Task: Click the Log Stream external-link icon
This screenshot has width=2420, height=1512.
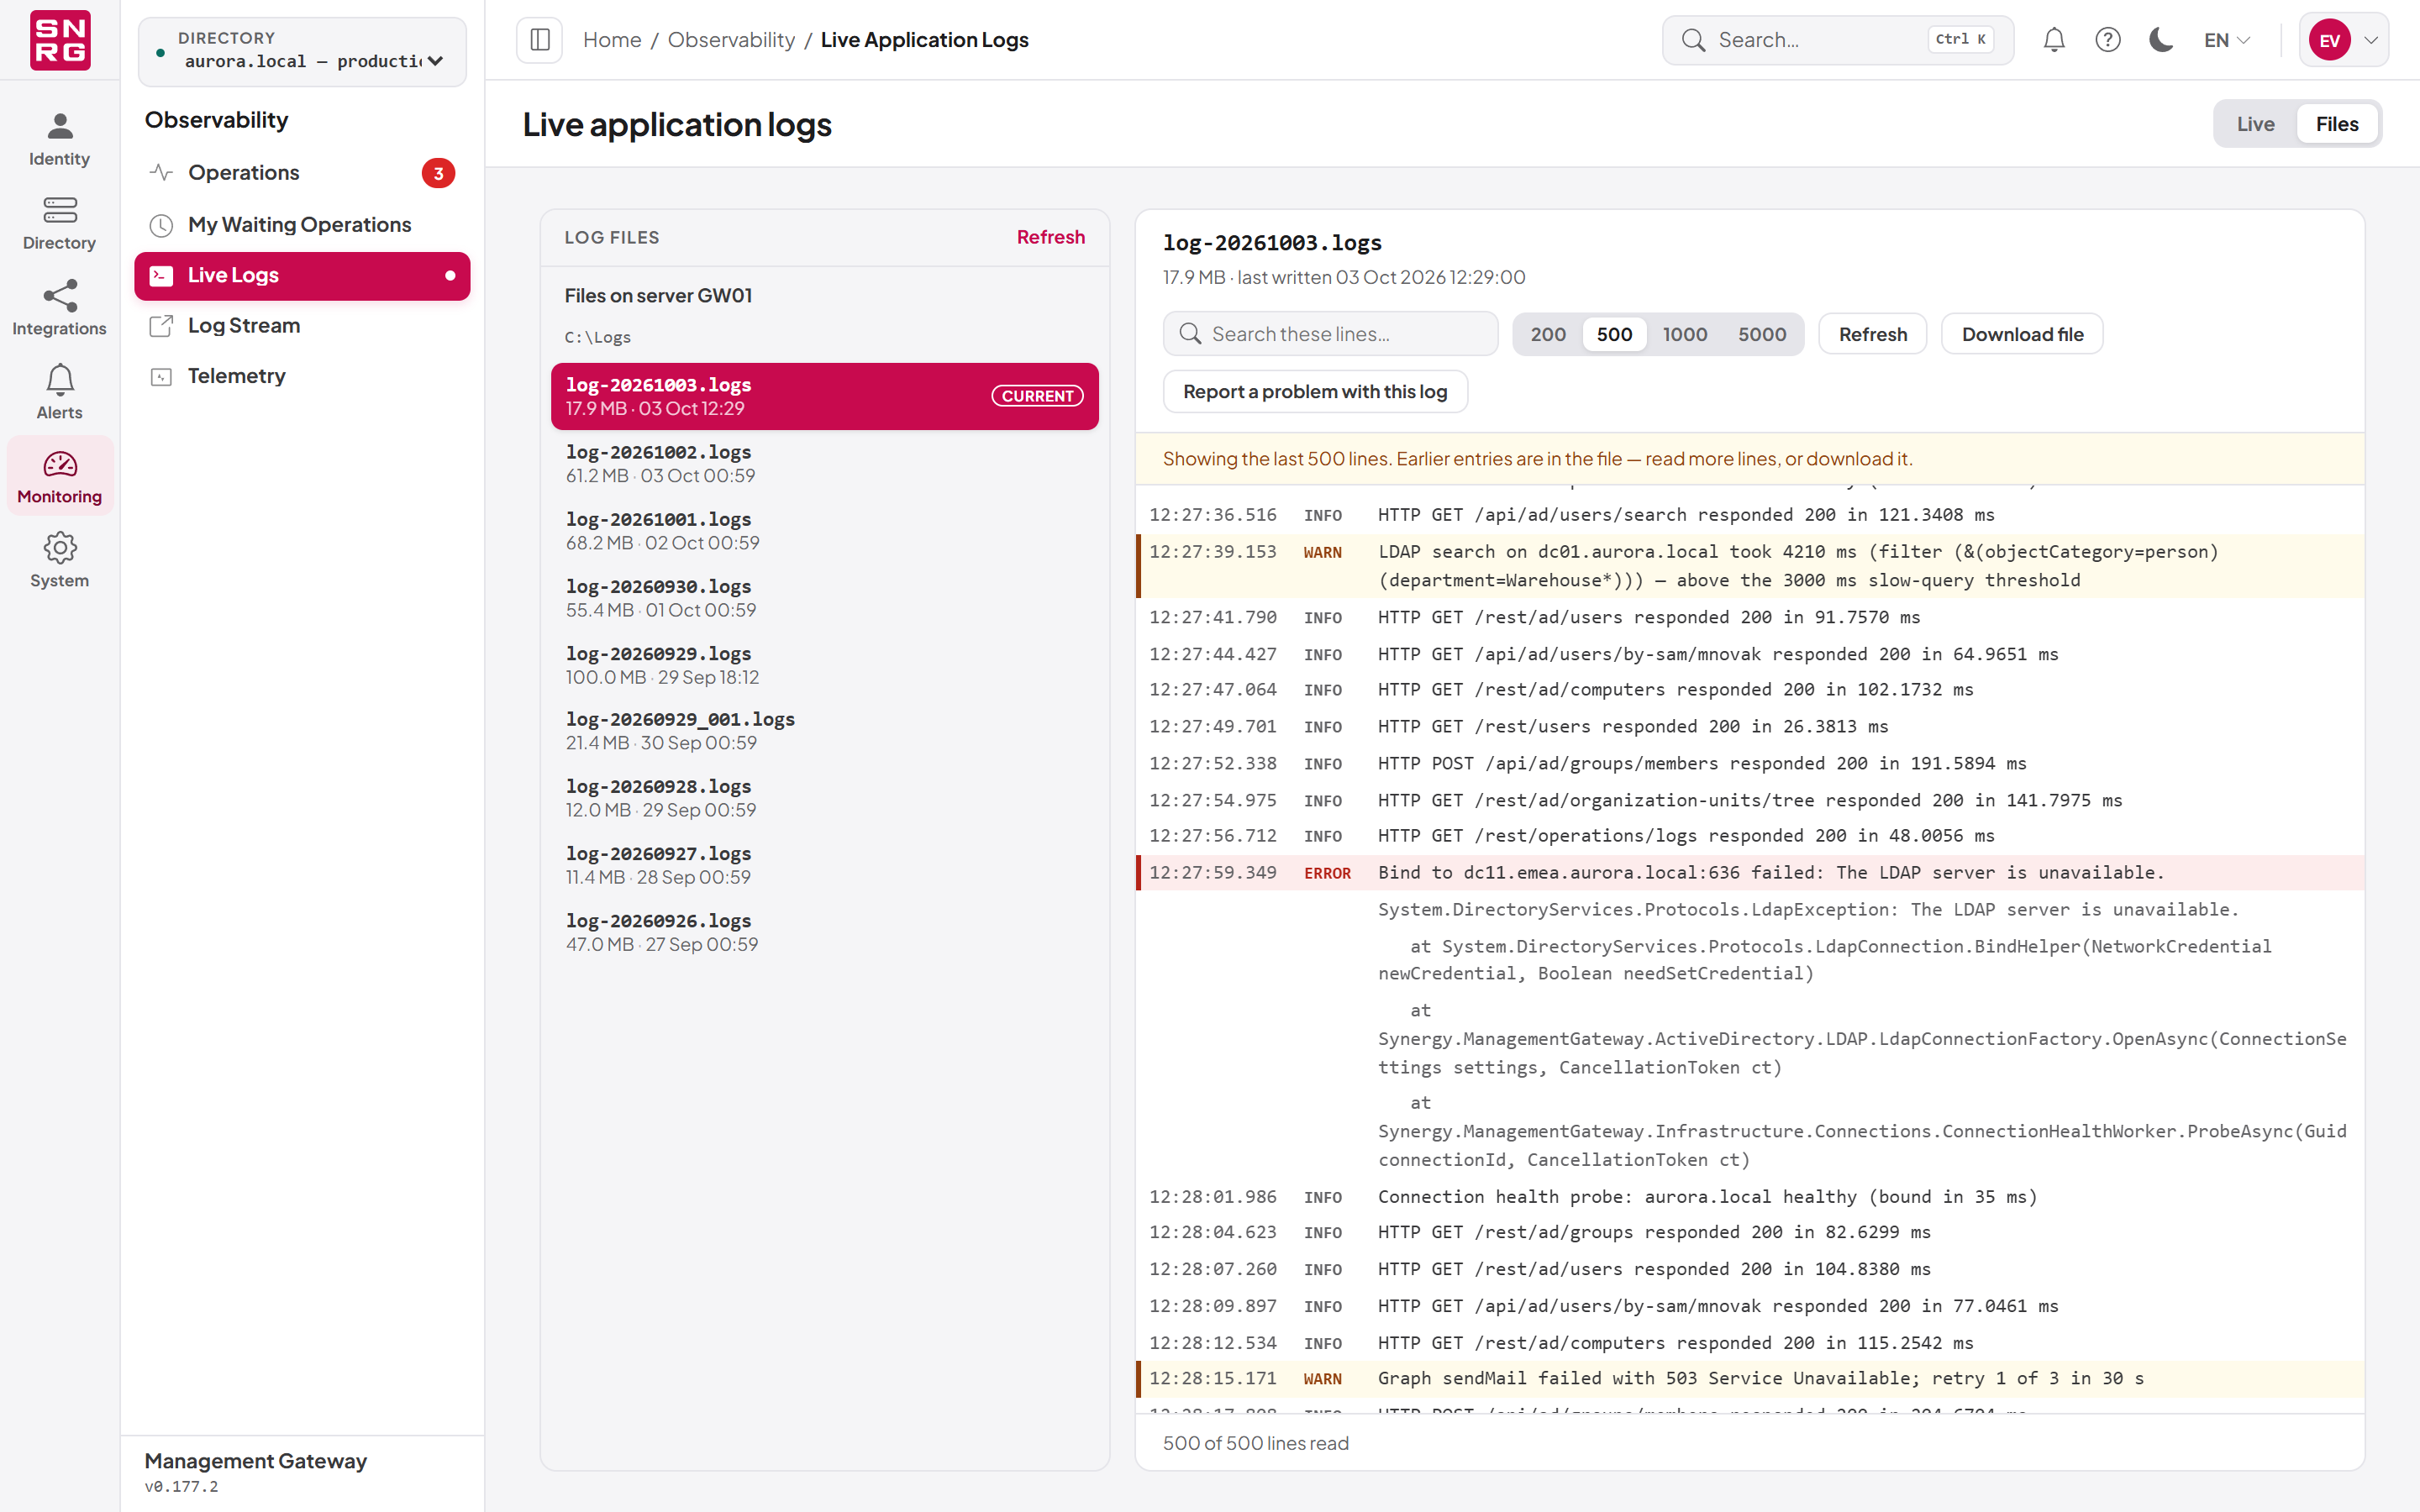Action: point(161,326)
